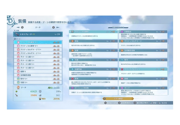Click sigil icon of 守護 V+ row
Screen dimensions: 180x125
point(18,82)
